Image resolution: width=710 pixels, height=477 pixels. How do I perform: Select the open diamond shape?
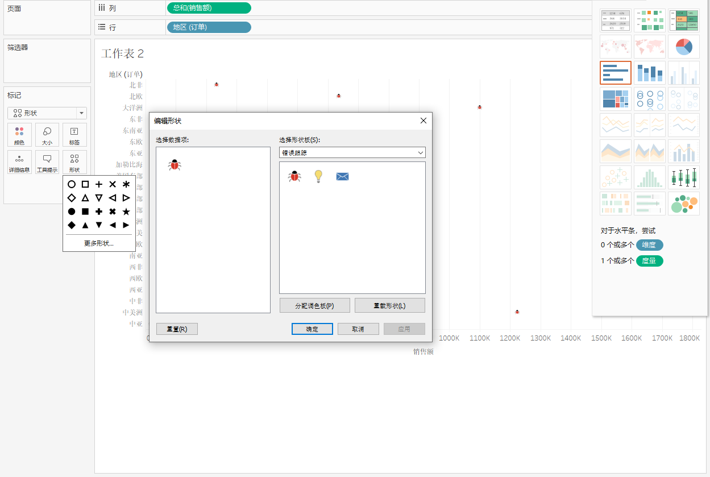tap(72, 198)
